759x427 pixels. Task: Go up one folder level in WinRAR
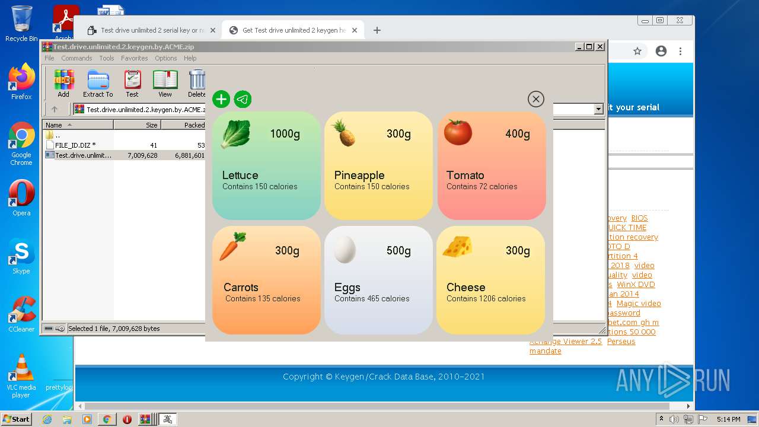55,109
